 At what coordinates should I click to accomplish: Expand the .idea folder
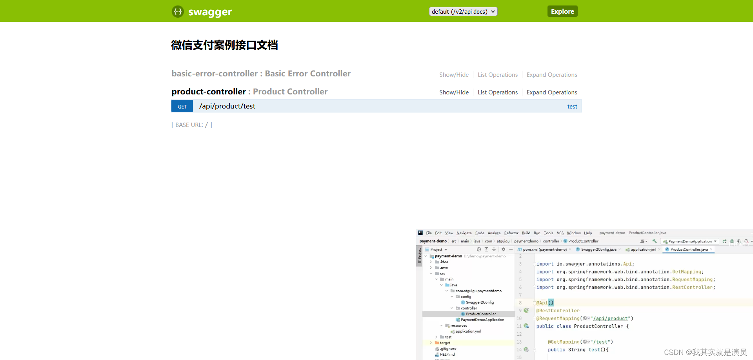tap(431, 262)
